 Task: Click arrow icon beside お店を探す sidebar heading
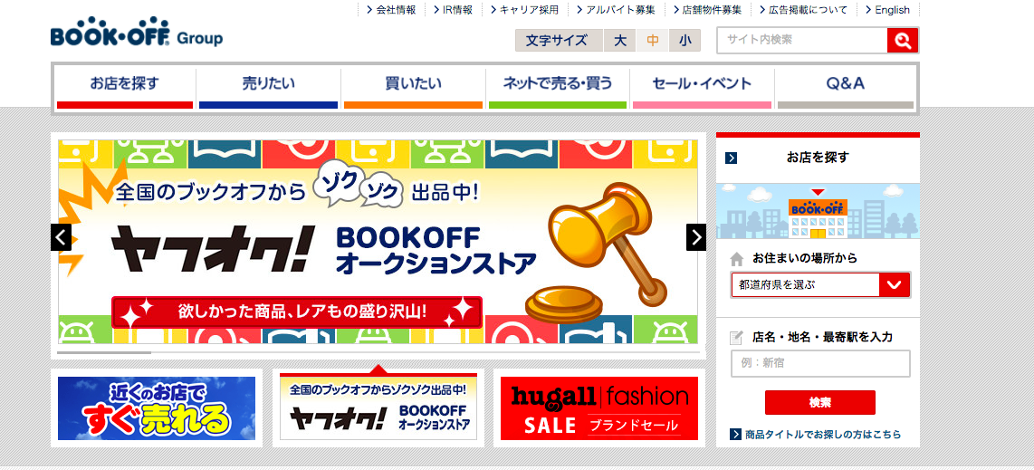731,158
